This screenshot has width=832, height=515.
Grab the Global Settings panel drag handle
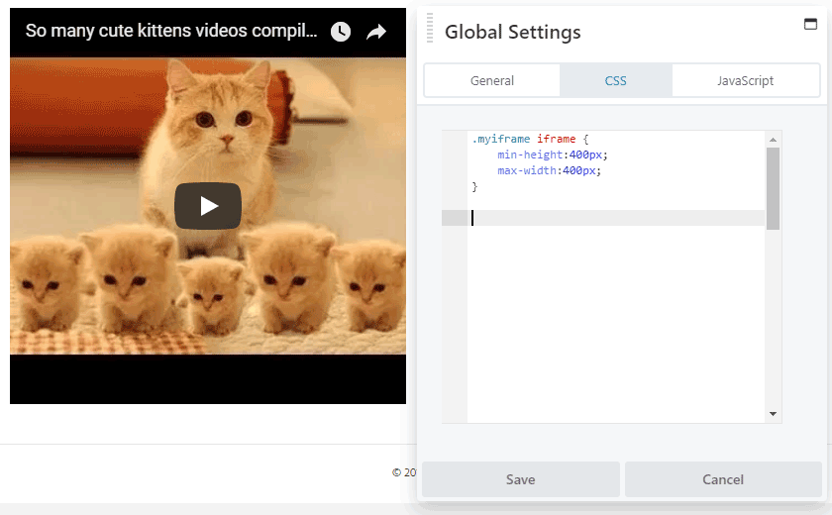click(x=430, y=28)
